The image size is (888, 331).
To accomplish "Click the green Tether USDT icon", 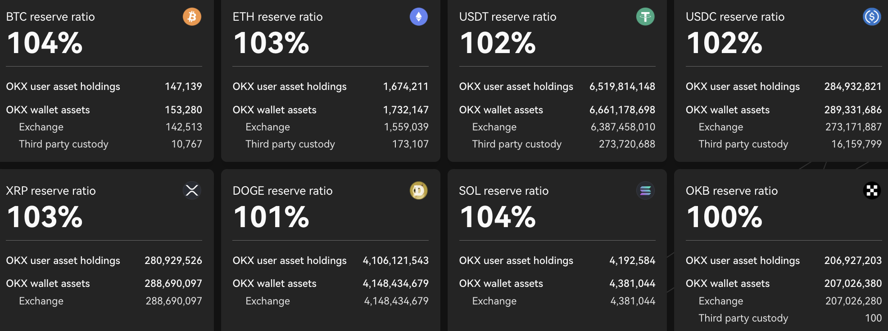I will coord(645,17).
